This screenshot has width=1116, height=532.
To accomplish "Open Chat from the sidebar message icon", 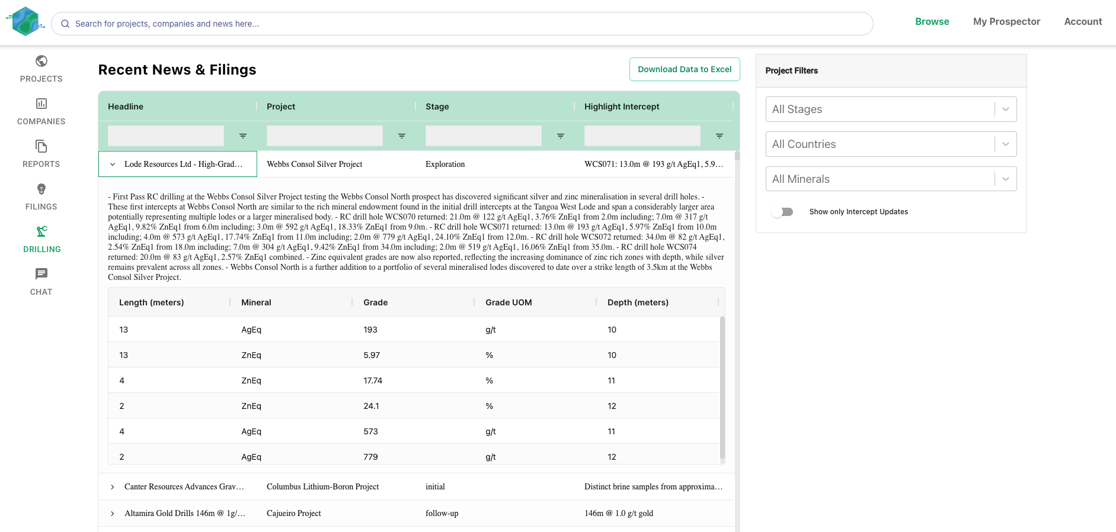I will click(x=41, y=274).
